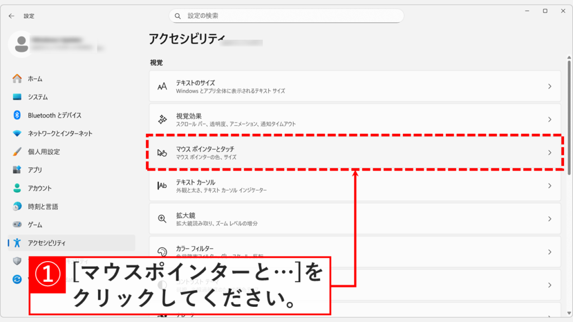Open 個人用設定 paintbrush icon
This screenshot has width=573, height=322.
pyautogui.click(x=17, y=151)
